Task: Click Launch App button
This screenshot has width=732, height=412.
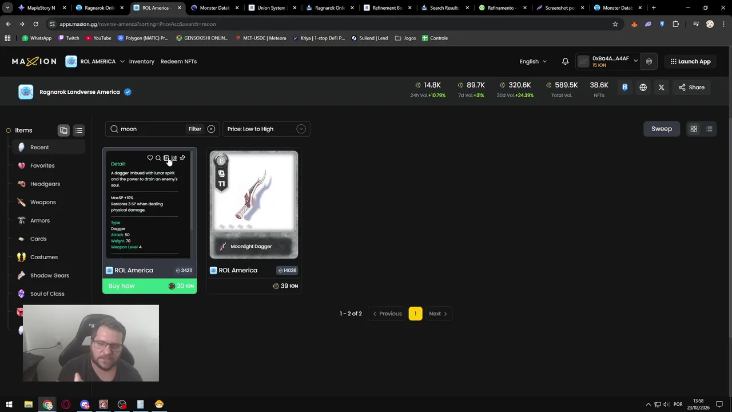Action: (691, 61)
